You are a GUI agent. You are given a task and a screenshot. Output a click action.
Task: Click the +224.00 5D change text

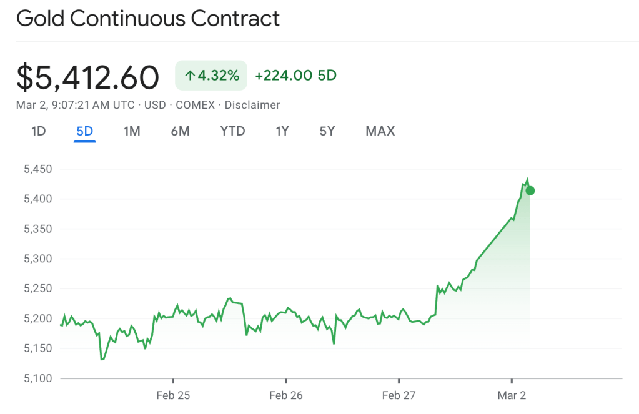[x=295, y=76]
